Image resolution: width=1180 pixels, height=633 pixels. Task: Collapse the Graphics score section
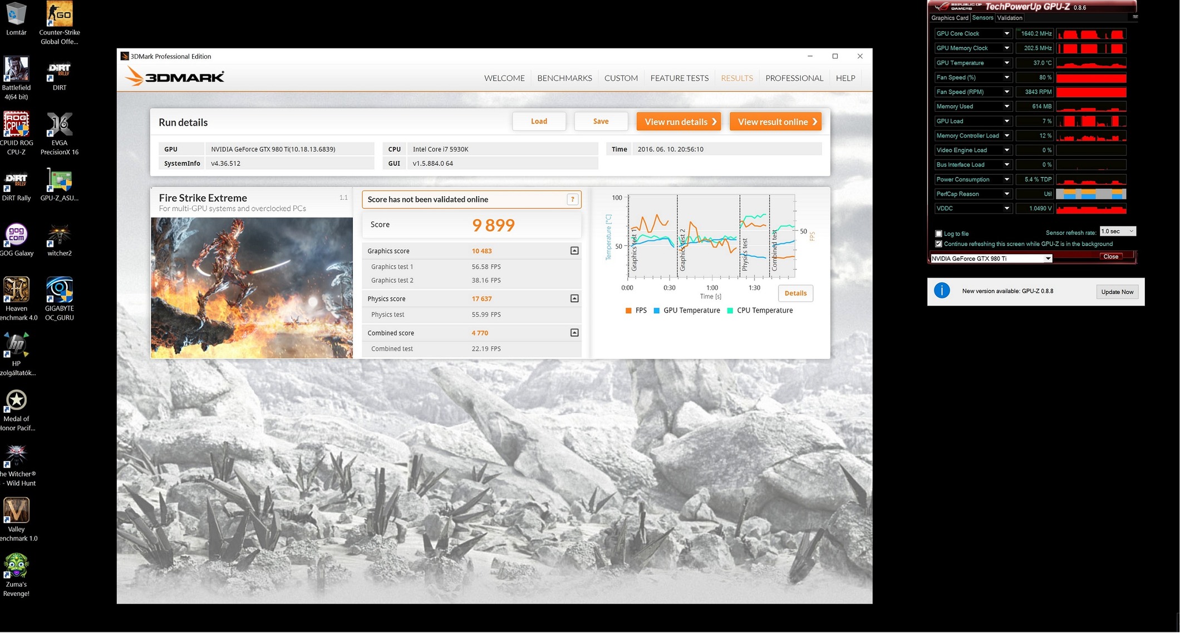pyautogui.click(x=574, y=251)
